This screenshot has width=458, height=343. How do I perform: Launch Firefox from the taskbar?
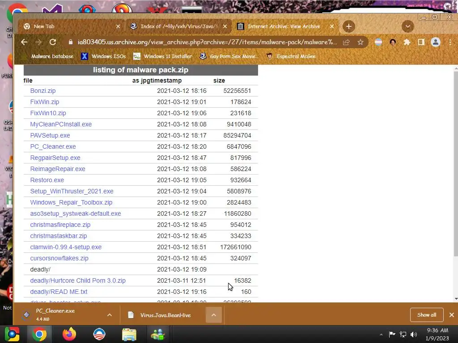(69, 334)
